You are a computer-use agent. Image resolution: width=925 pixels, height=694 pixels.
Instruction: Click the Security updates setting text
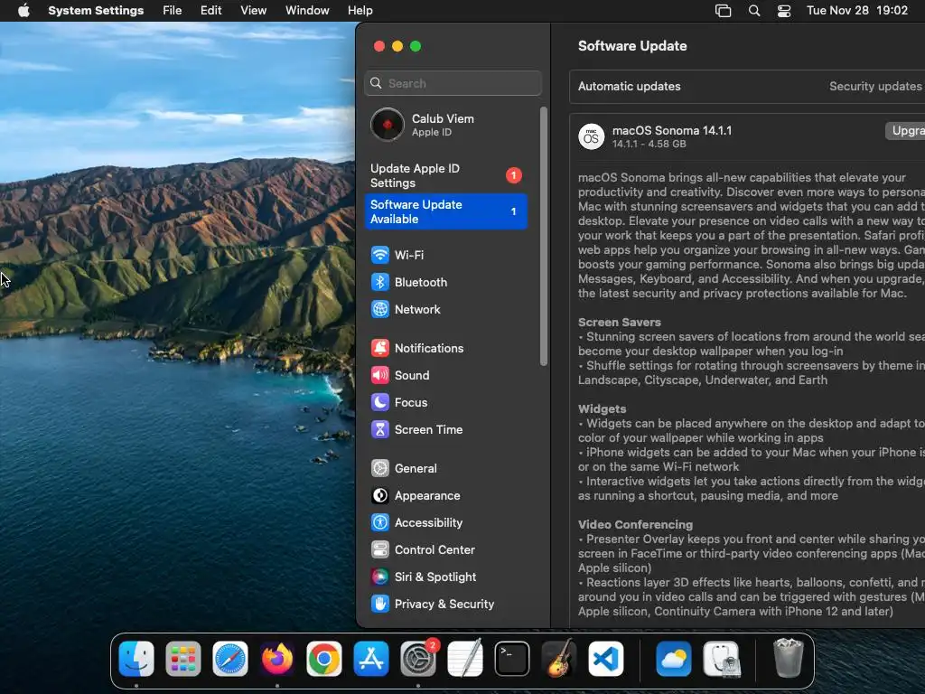click(875, 86)
